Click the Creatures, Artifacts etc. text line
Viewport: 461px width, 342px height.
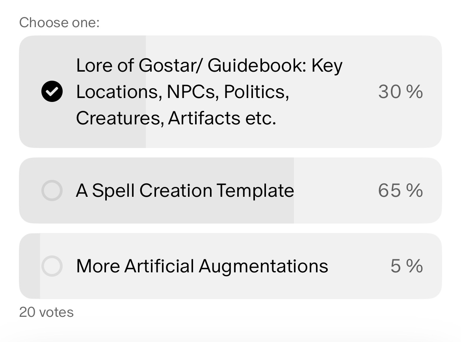pyautogui.click(x=176, y=118)
